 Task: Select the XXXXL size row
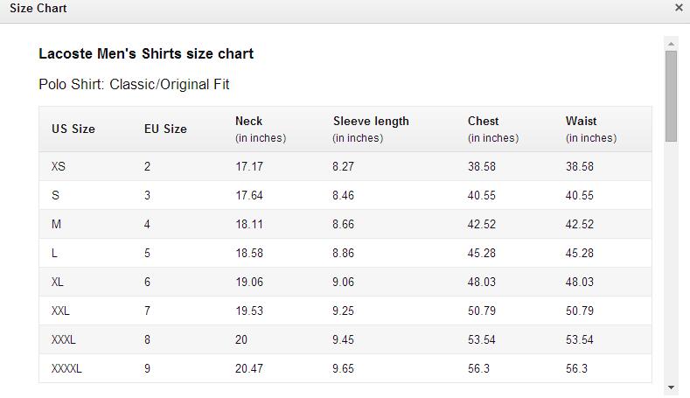tap(345, 368)
